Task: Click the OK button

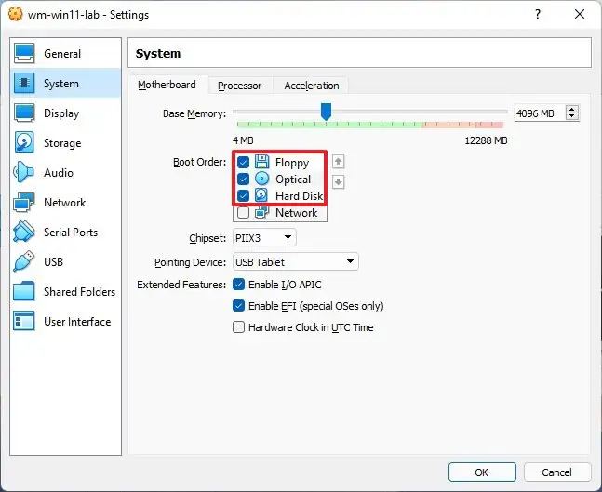Action: 482,472
